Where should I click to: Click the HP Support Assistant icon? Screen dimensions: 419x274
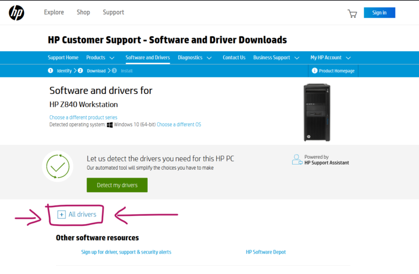(x=297, y=160)
